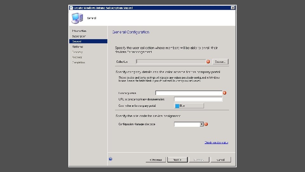Viewport: 305px width, 172px height.
Task: Focus the Collection input field
Action: pyautogui.click(x=171, y=61)
